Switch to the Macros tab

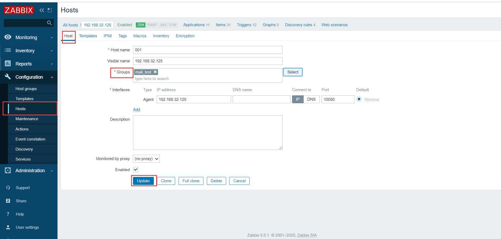pyautogui.click(x=140, y=36)
